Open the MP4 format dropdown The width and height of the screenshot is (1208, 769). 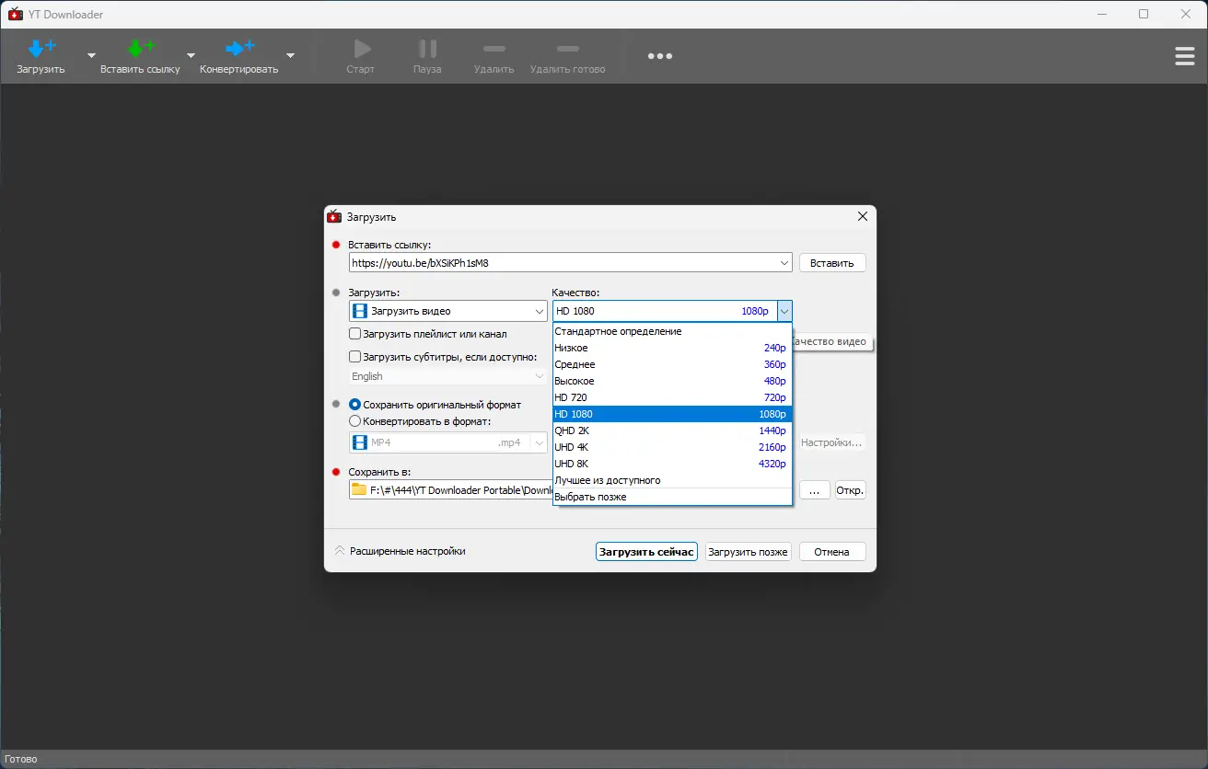point(448,442)
